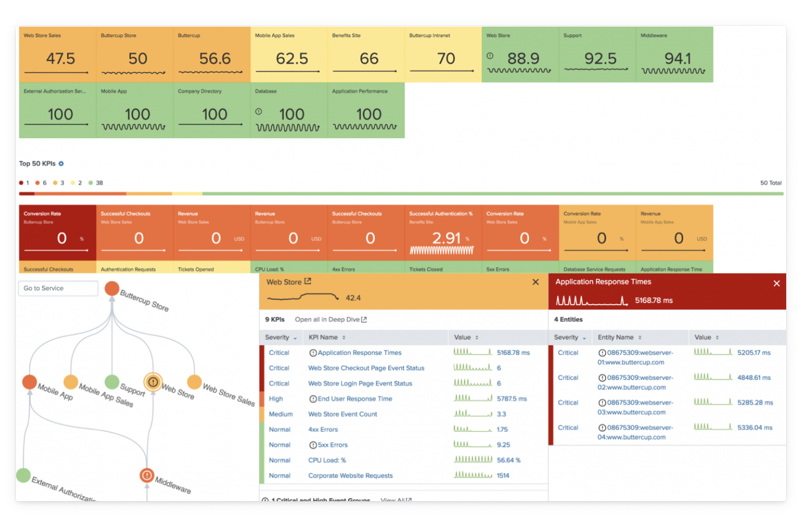802x527 pixels.
Task: Toggle the red critical severity dot filter
Action: 22,182
